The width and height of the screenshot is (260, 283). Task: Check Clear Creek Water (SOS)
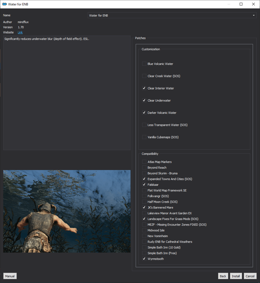[144, 76]
